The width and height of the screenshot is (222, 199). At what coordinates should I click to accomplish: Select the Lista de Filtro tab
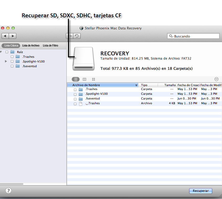50,45
